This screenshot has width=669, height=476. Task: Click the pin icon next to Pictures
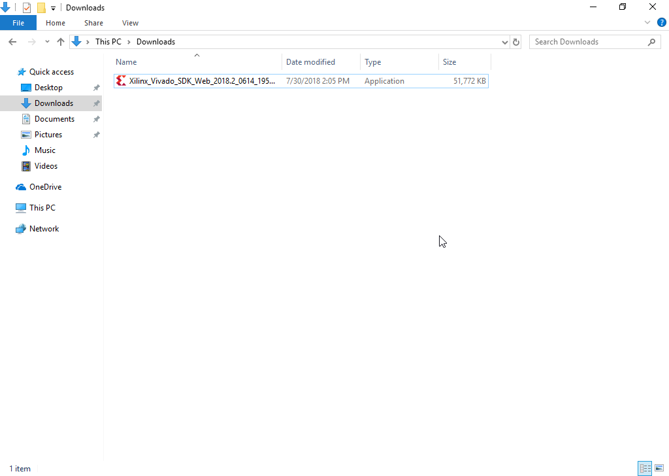pos(97,135)
